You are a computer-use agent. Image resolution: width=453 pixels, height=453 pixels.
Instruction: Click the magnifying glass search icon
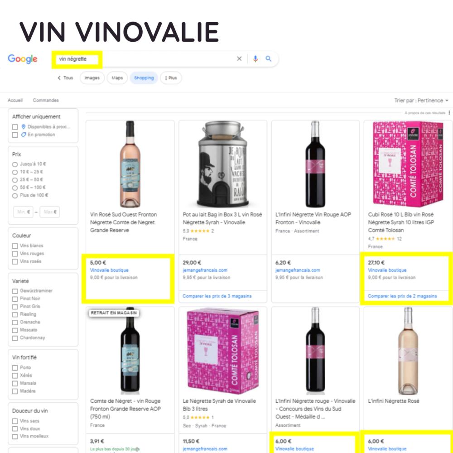[269, 59]
